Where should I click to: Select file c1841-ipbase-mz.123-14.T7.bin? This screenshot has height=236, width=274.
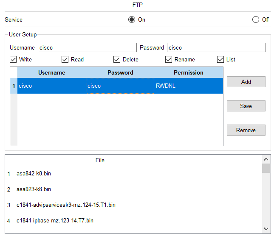55,220
